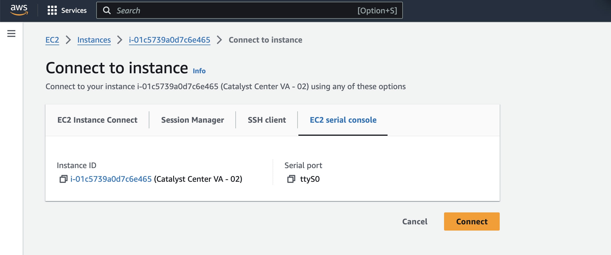The width and height of the screenshot is (611, 255).
Task: Go to the EC2 breadcrumb link
Action: 52,40
